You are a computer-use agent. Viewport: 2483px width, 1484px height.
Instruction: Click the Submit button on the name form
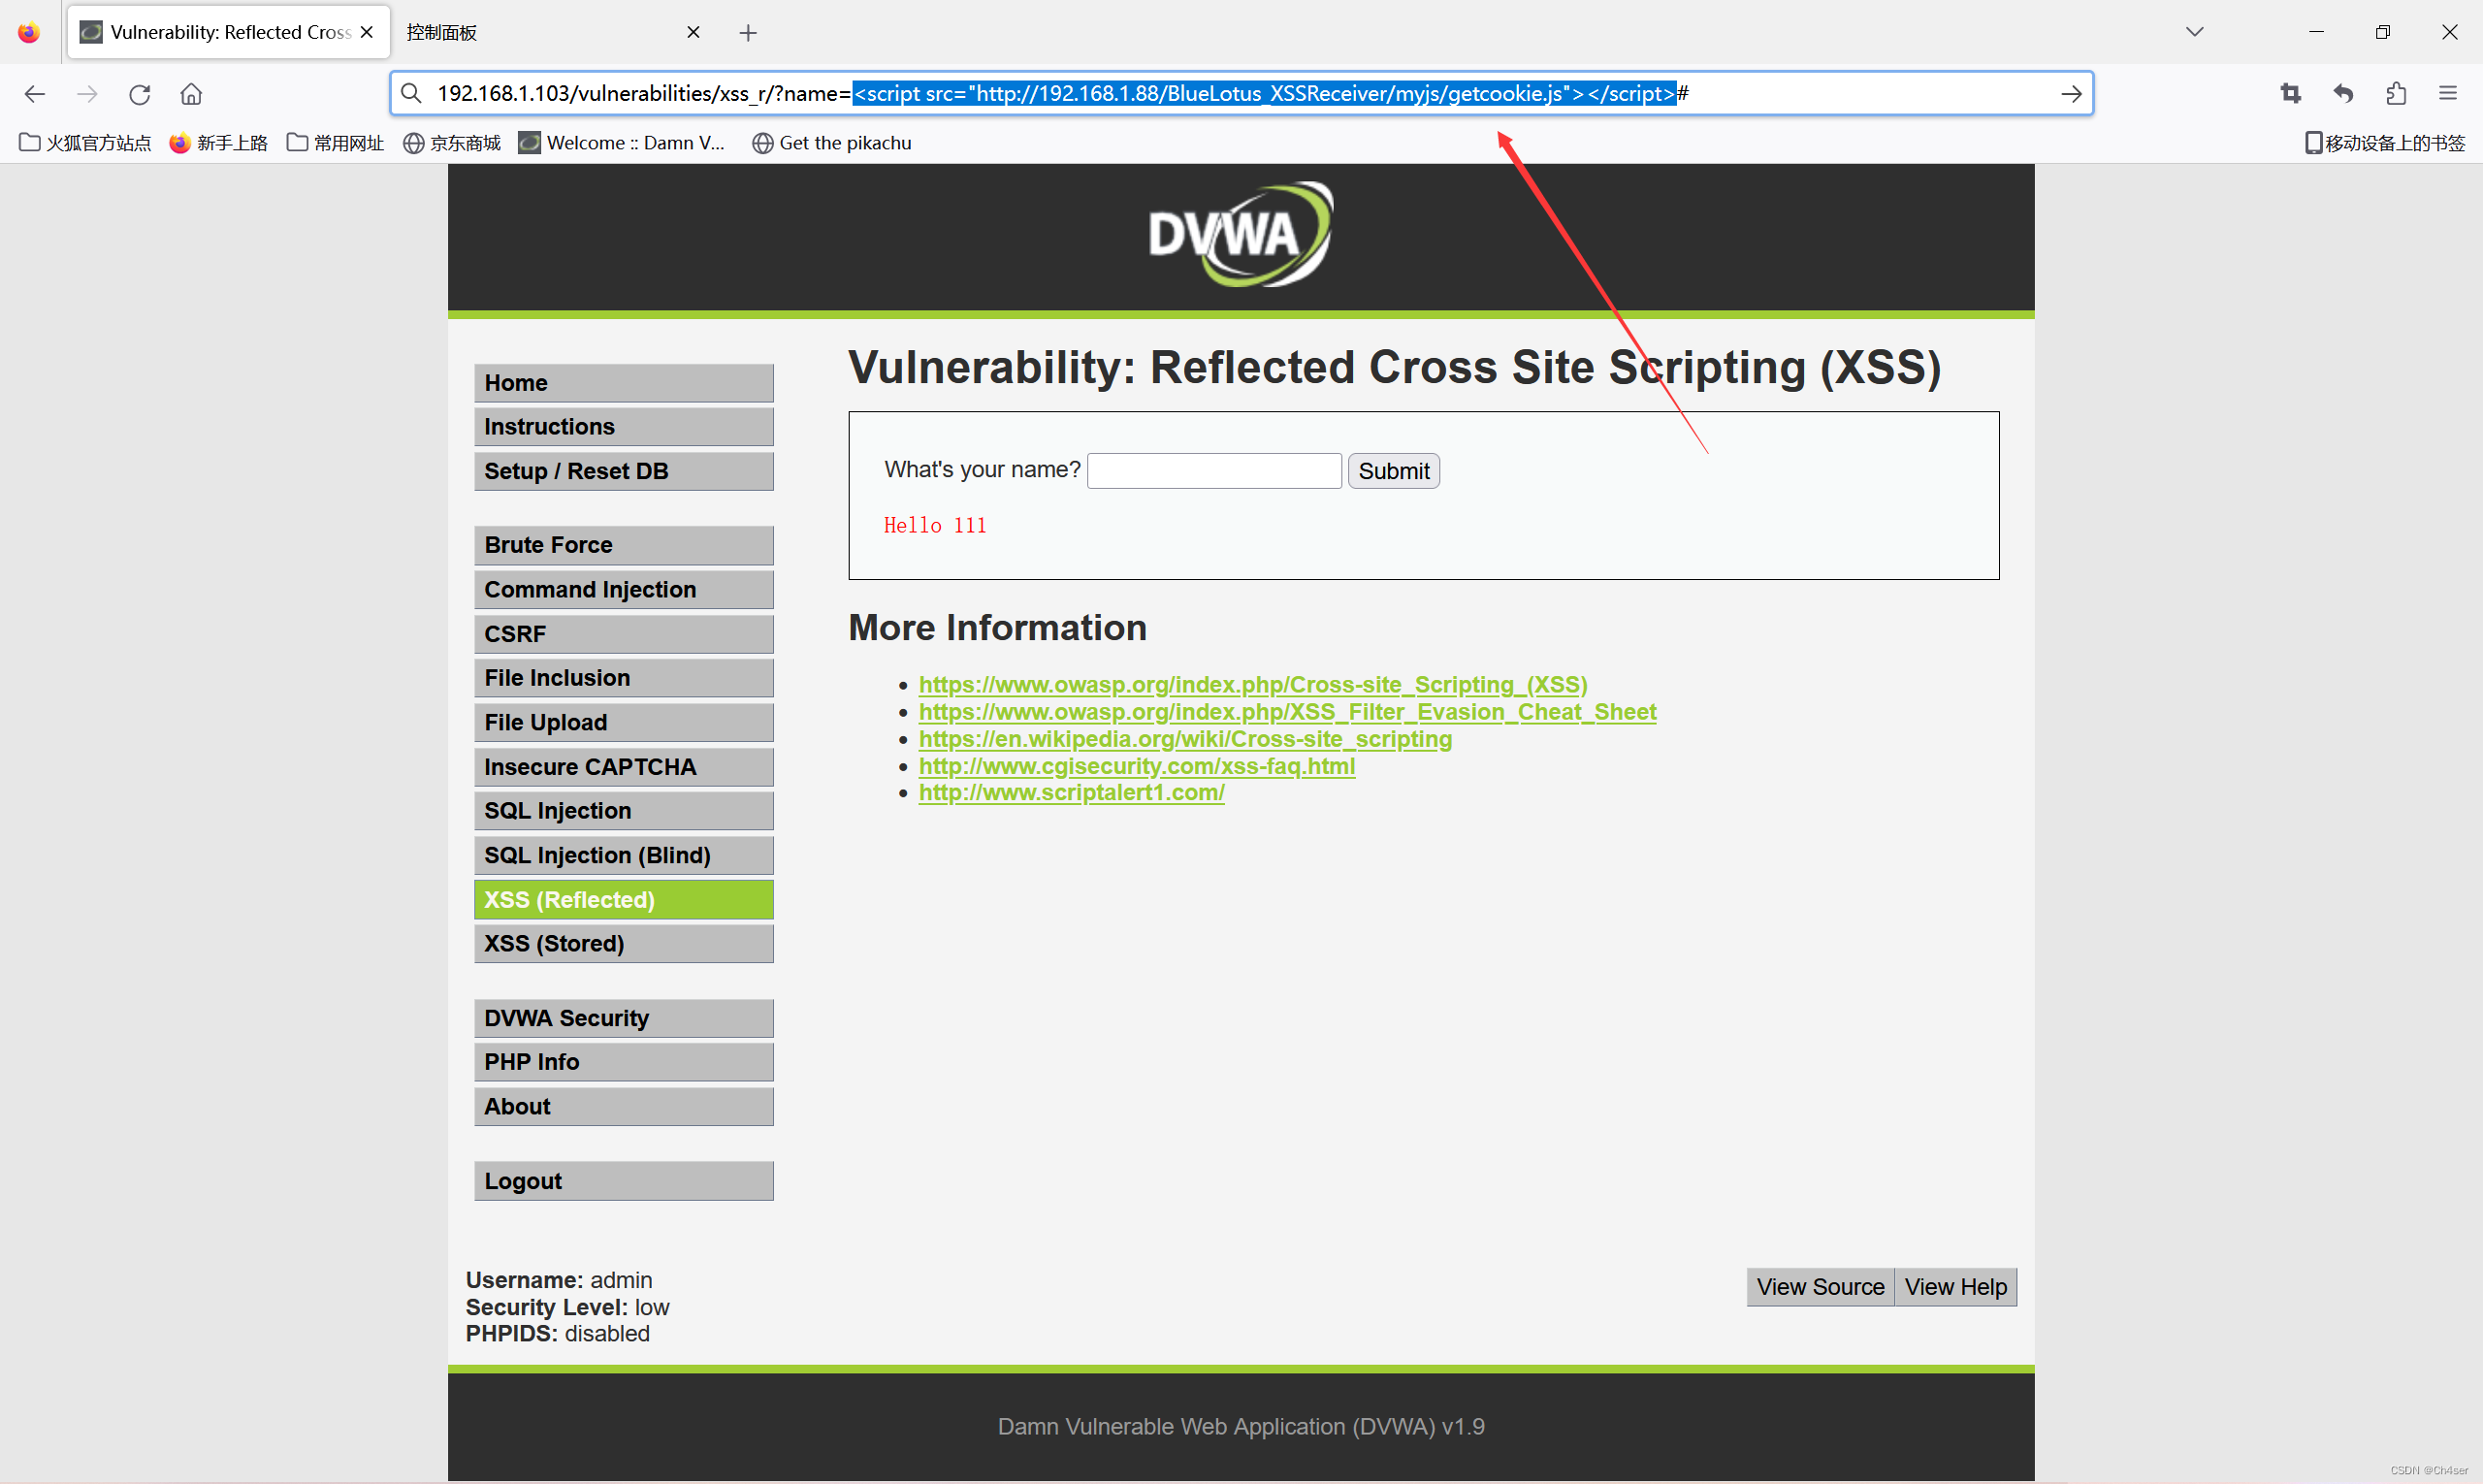tap(1393, 470)
